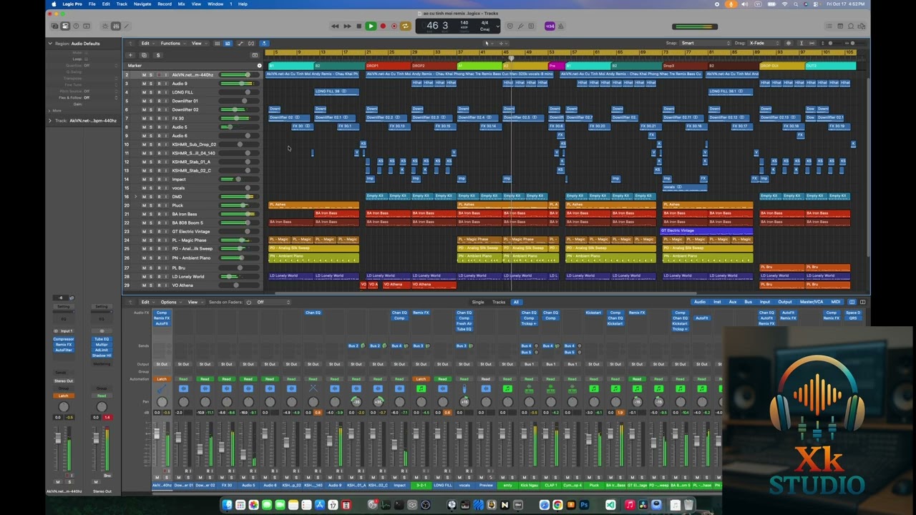This screenshot has width=916, height=515.
Task: Open the File menu
Action: (92, 4)
